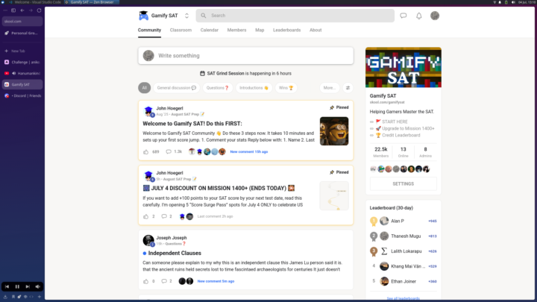This screenshot has width=537, height=302.
Task: Select the All category filter
Action: [144, 88]
